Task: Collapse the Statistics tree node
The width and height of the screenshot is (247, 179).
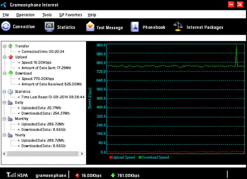Action: (x=4, y=92)
